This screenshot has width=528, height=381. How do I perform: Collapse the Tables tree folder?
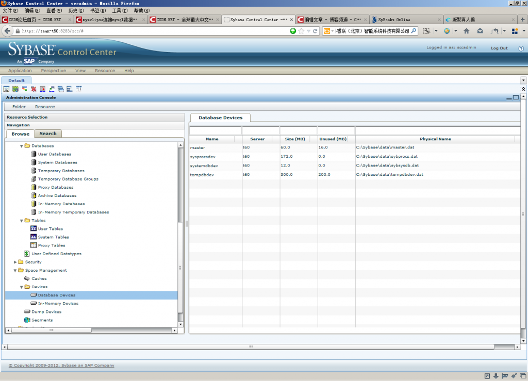pos(21,221)
